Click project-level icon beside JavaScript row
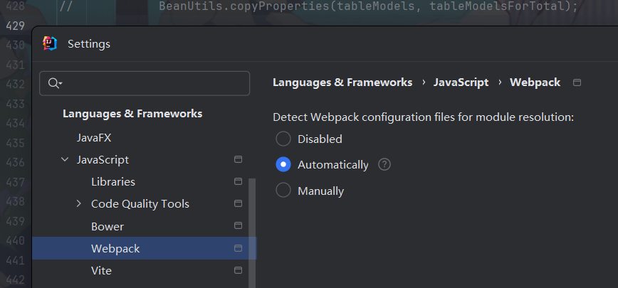Image resolution: width=618 pixels, height=288 pixels. click(238, 159)
